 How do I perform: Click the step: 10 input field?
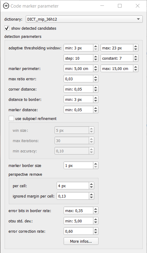point(79,58)
